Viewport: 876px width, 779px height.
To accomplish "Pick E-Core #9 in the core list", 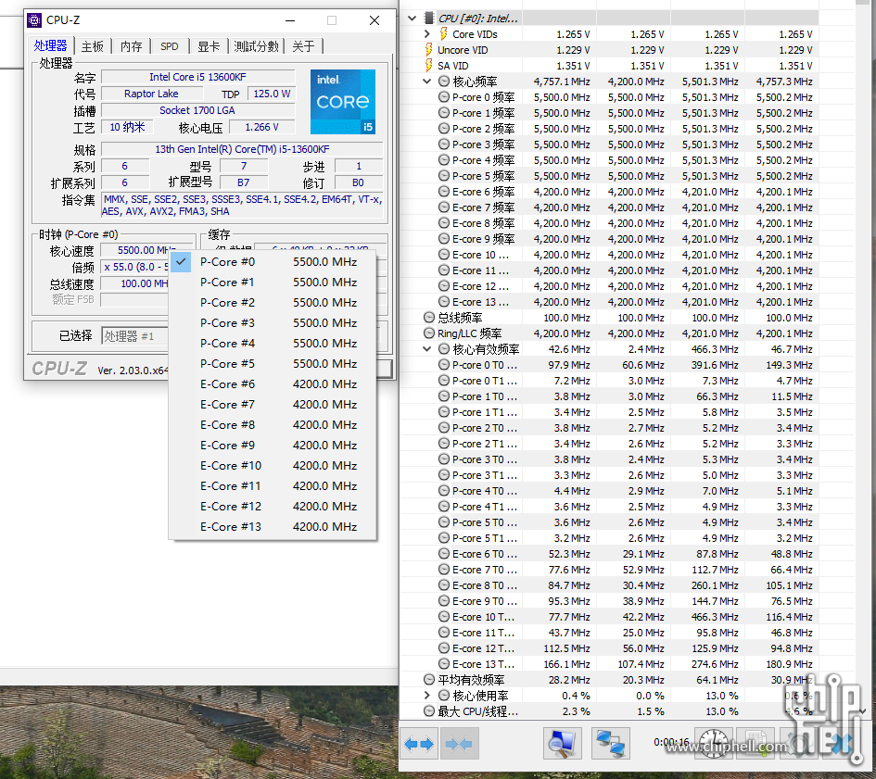I will click(273, 445).
